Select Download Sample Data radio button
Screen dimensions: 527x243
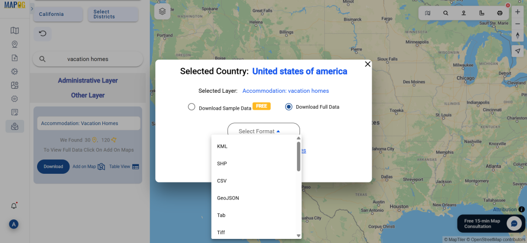coord(191,107)
